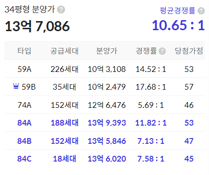Click 152세대 in the 74A row
Image resolution: width=209 pixels, height=175 pixels.
pos(65,105)
